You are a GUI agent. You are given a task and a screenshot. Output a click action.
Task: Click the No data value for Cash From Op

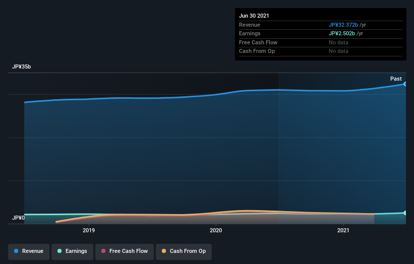click(338, 51)
